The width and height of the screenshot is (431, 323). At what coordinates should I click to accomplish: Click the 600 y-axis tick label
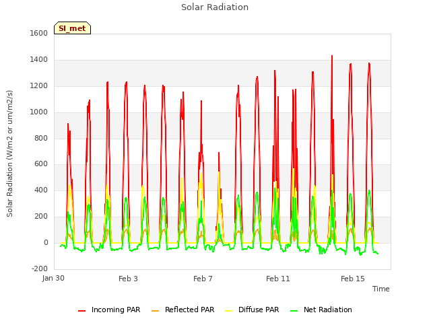[x=41, y=164]
